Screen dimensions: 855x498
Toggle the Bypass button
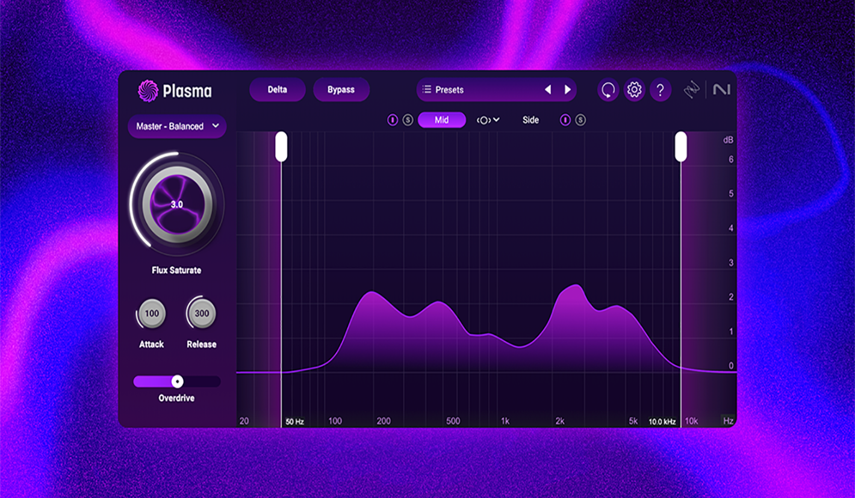[341, 90]
